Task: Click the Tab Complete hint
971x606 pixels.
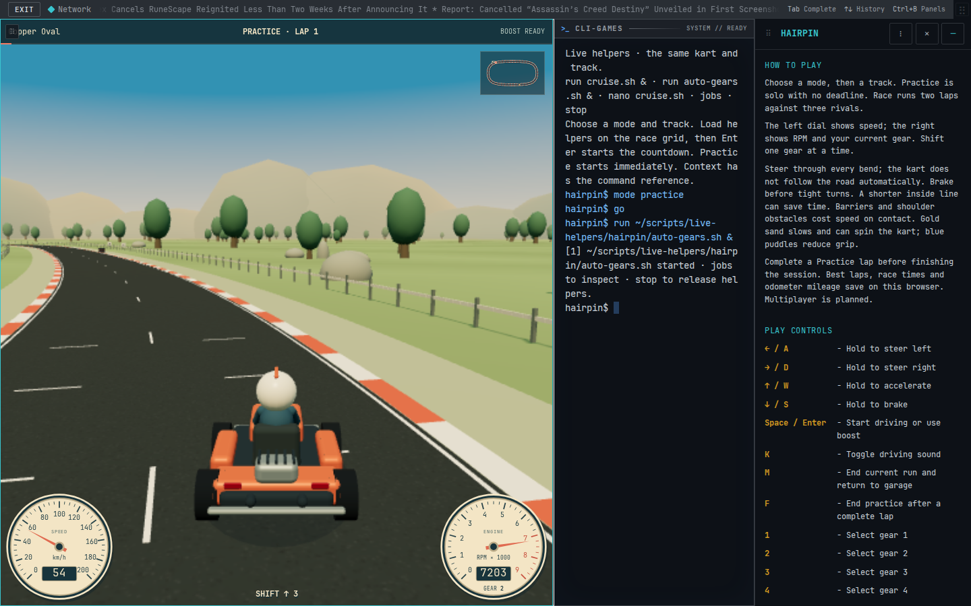Action: click(x=811, y=9)
